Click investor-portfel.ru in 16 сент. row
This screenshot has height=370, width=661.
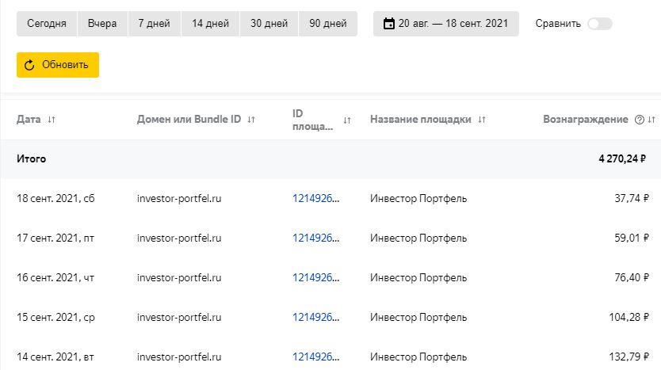(x=179, y=278)
